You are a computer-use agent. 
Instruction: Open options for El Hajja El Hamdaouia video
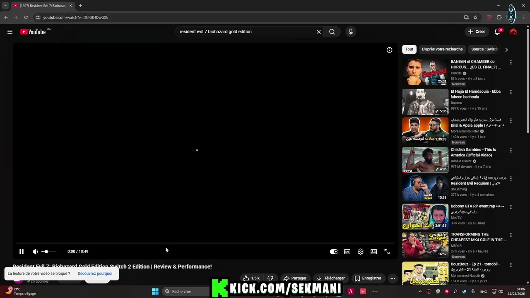(x=511, y=92)
